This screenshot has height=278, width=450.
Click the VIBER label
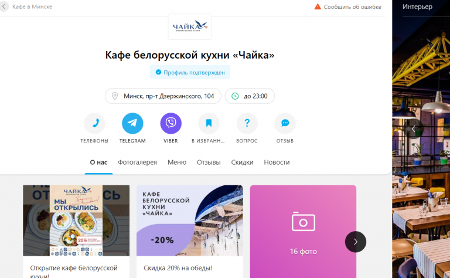click(x=171, y=141)
